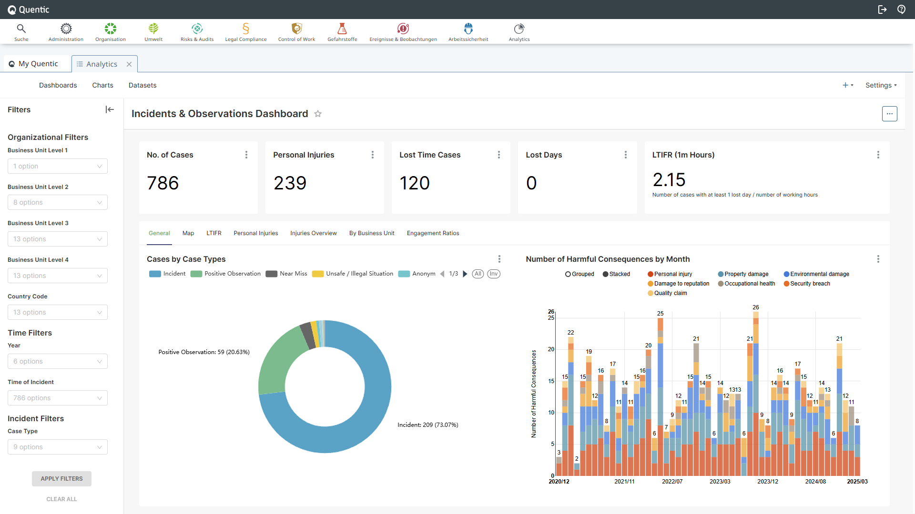Open the Settings dropdown
Screen dimensions: 915x514
pos(881,85)
